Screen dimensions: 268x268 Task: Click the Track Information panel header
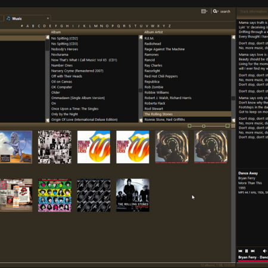tap(253, 11)
